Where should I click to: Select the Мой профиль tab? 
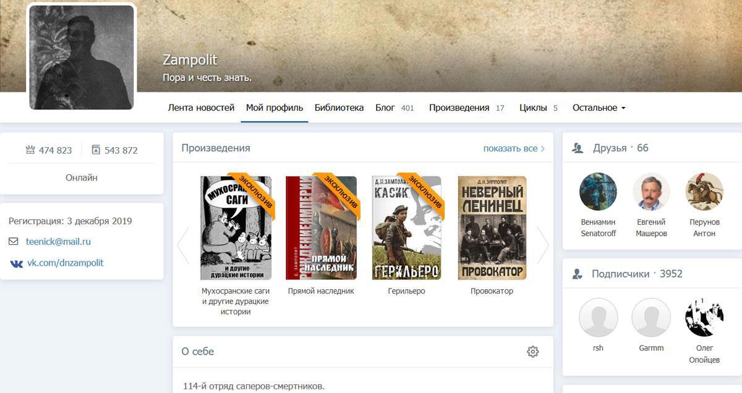(275, 108)
